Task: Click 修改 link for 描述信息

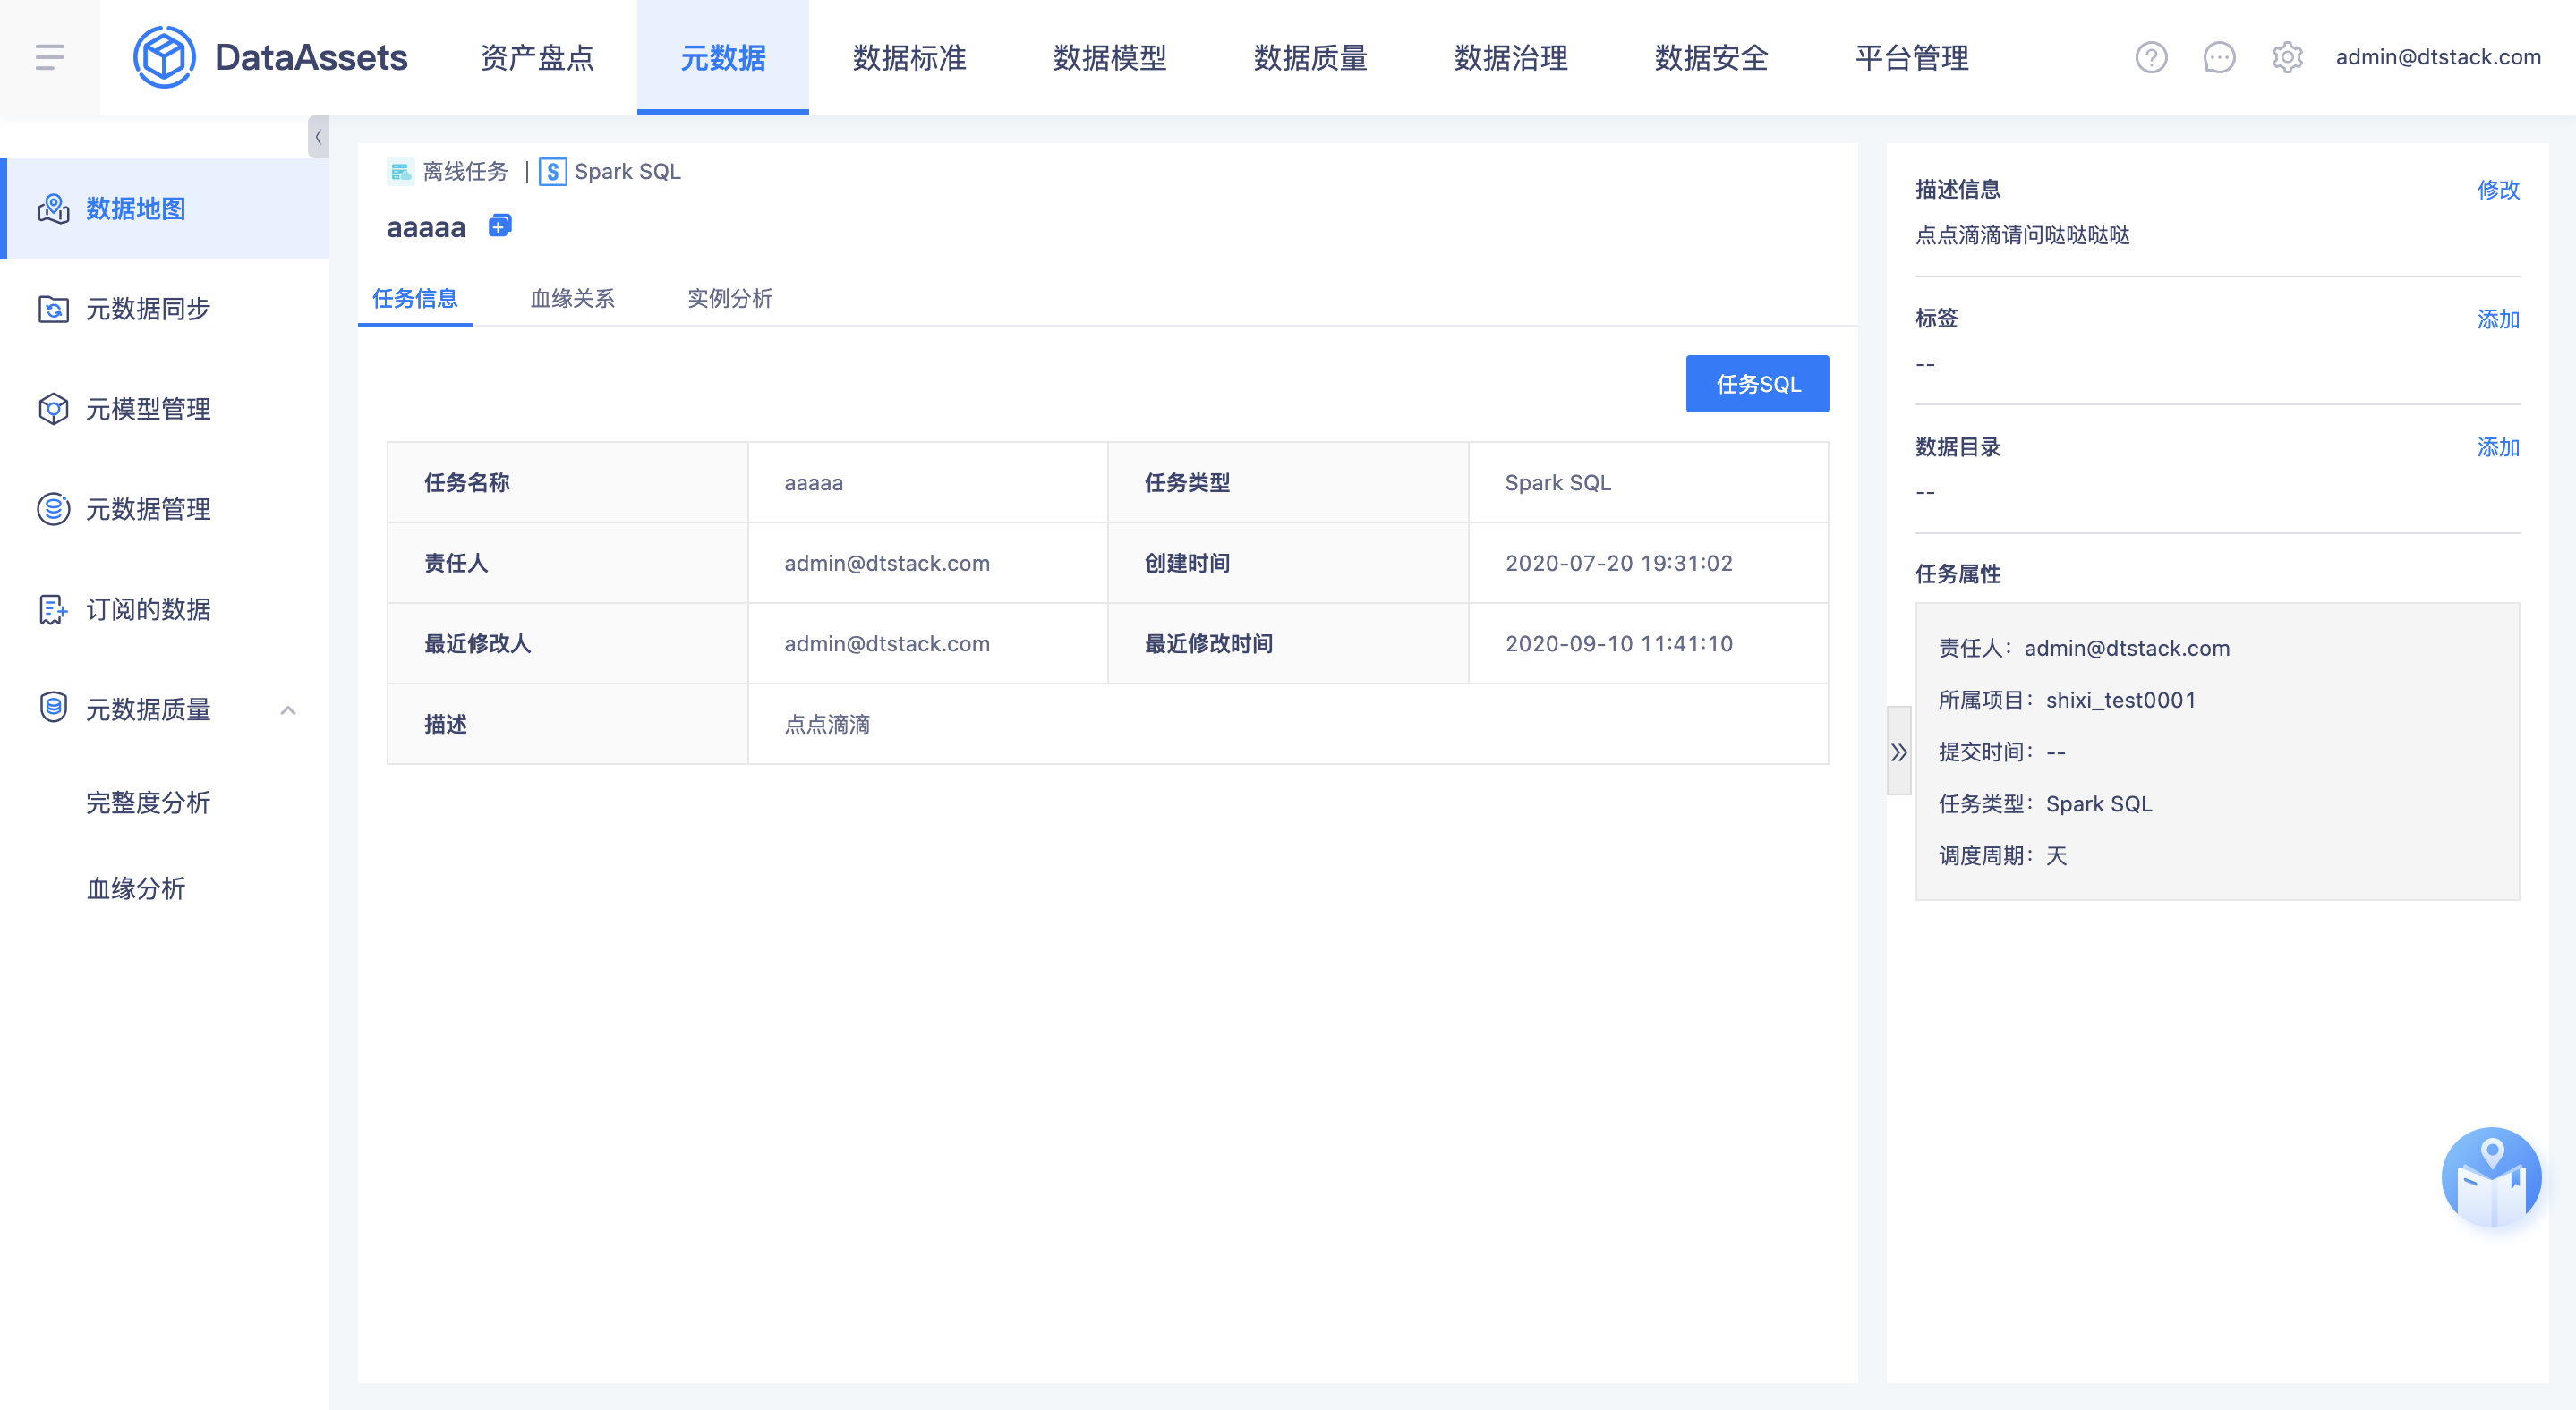Action: [x=2498, y=190]
